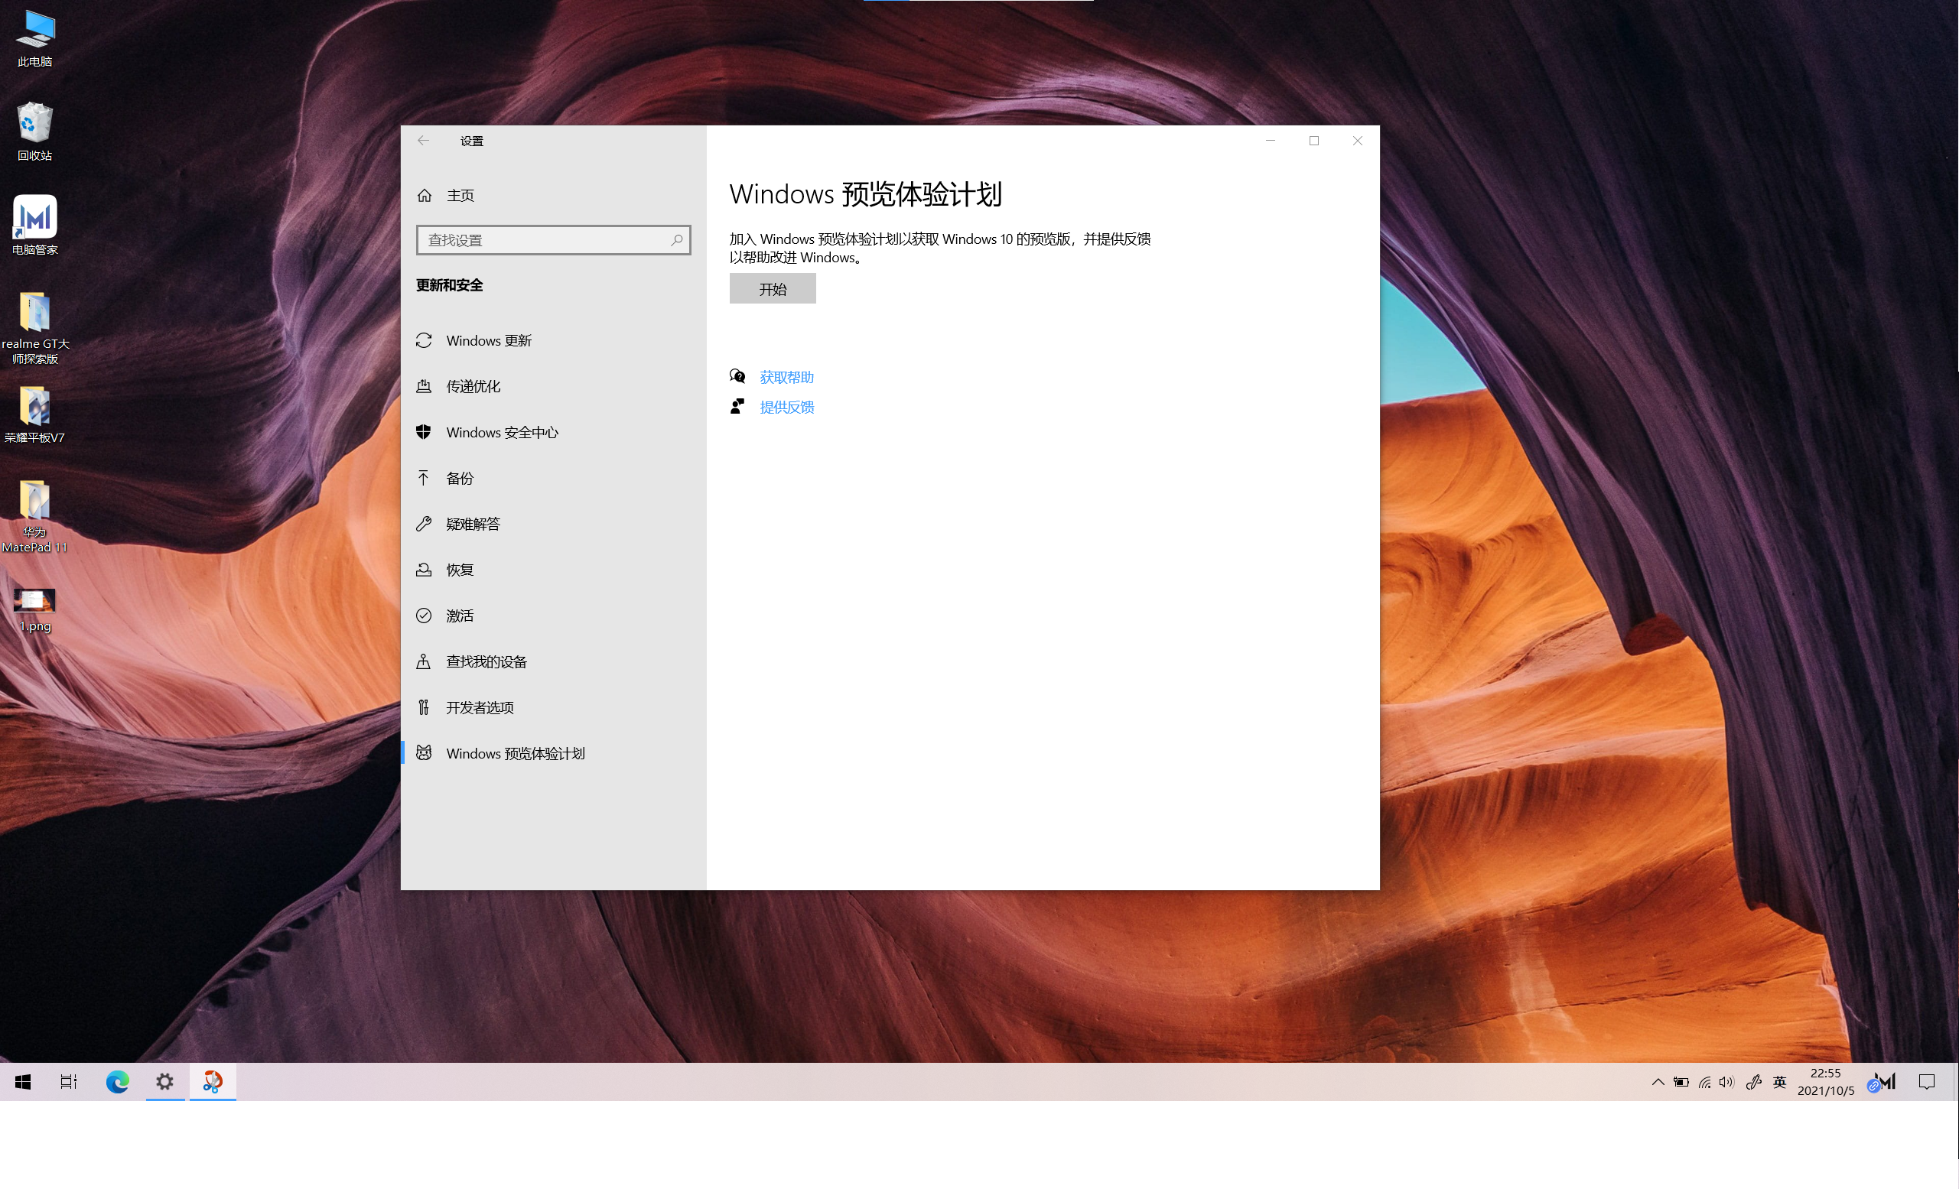Image resolution: width=1959 pixels, height=1189 pixels.
Task: Select Windows 预览体验计划 in the sidebar
Action: pos(553,753)
